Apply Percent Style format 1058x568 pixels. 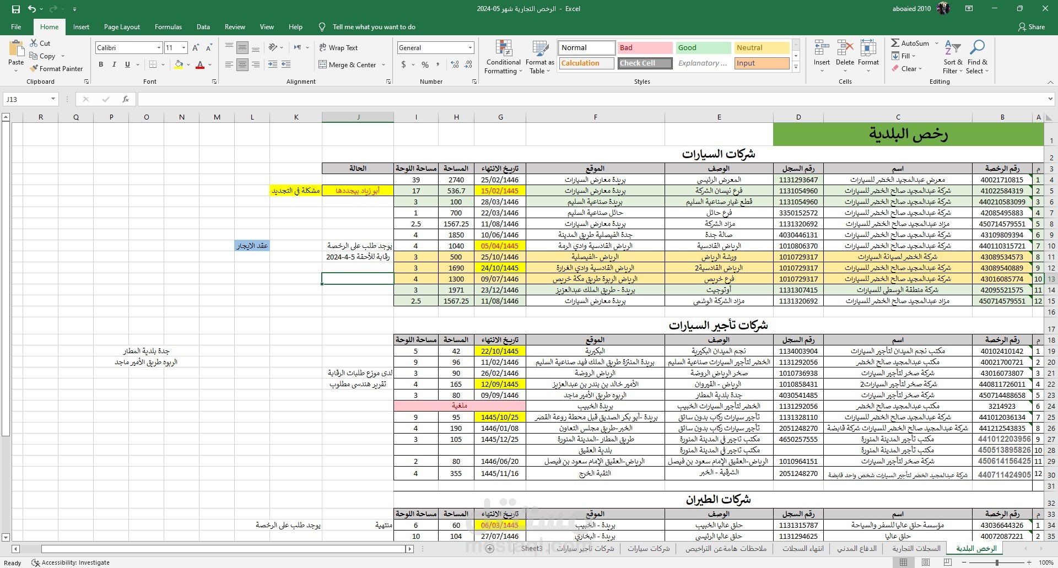[x=425, y=64]
